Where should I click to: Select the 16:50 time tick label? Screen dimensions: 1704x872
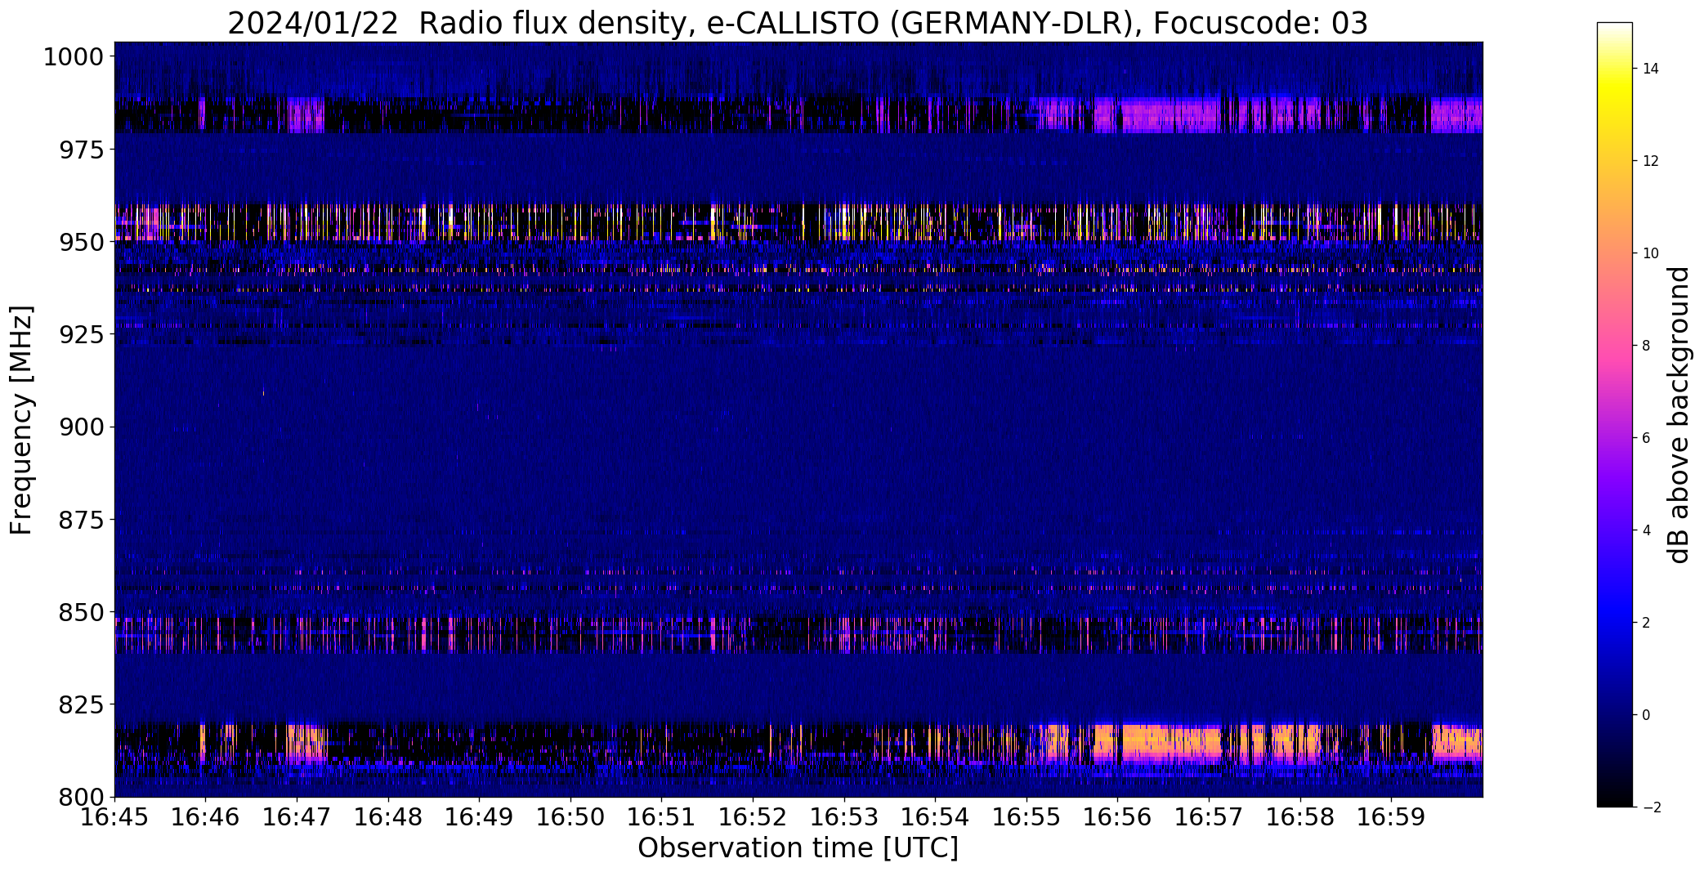click(x=570, y=817)
